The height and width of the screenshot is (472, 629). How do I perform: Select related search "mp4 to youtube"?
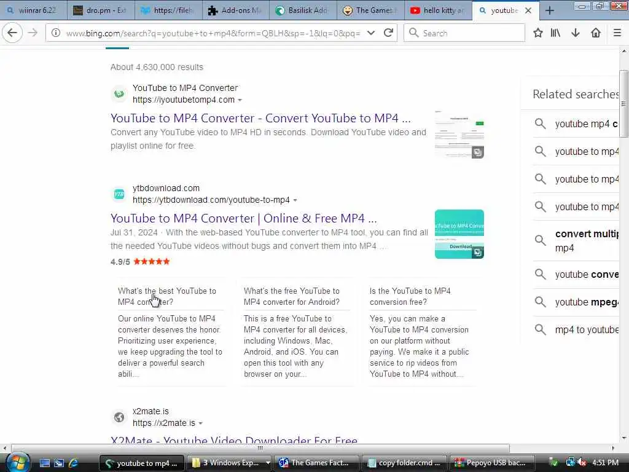click(587, 330)
